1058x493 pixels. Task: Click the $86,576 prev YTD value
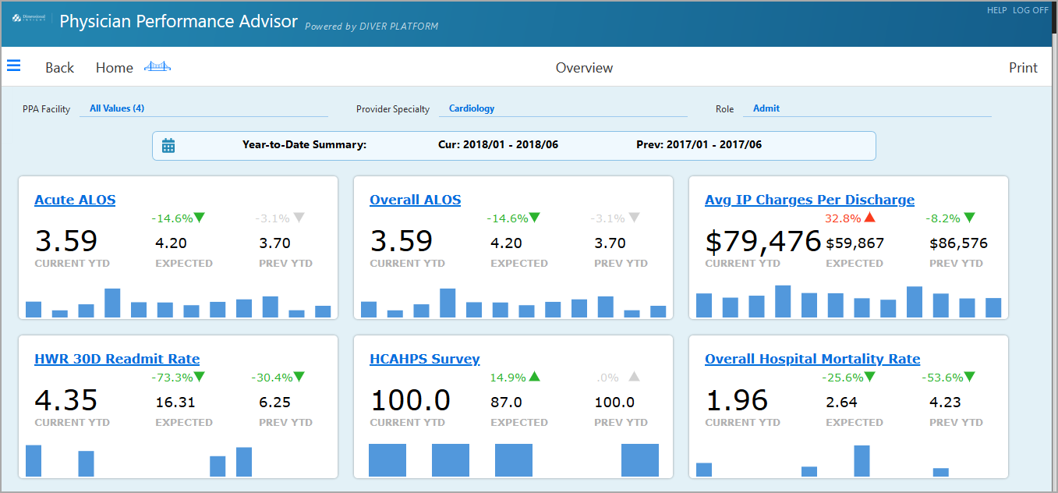[x=958, y=243]
